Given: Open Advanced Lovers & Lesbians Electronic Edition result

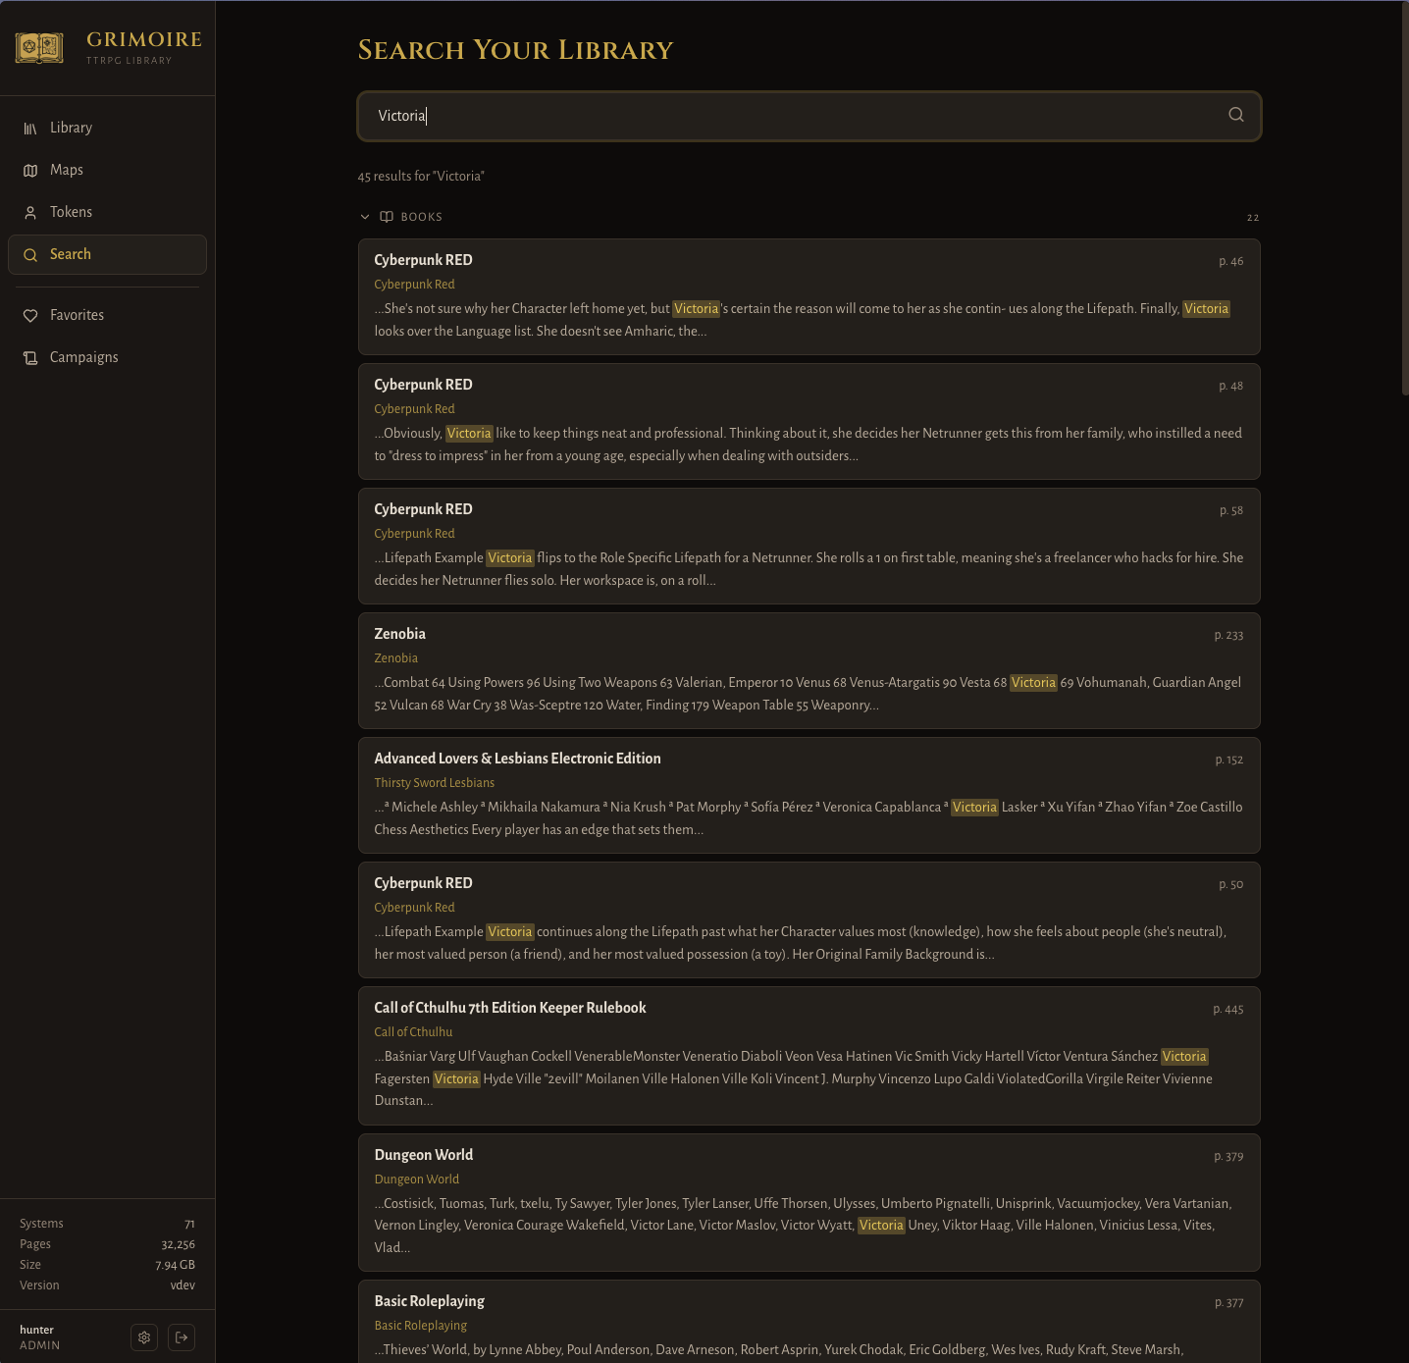Looking at the screenshot, I should tap(809, 795).
